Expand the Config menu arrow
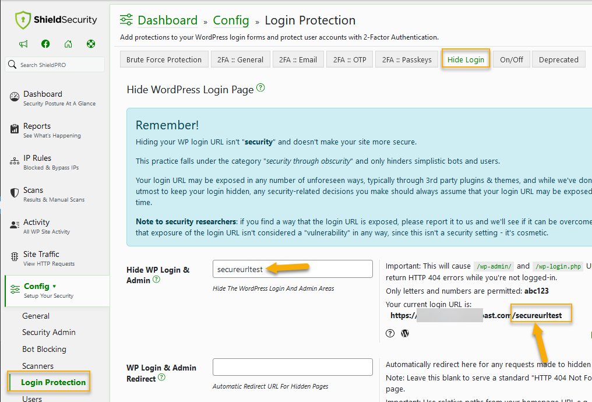 (x=54, y=287)
